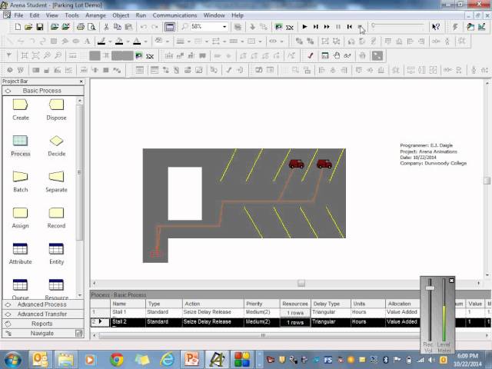
Task: Click the split screen view icon
Action: click(170, 27)
